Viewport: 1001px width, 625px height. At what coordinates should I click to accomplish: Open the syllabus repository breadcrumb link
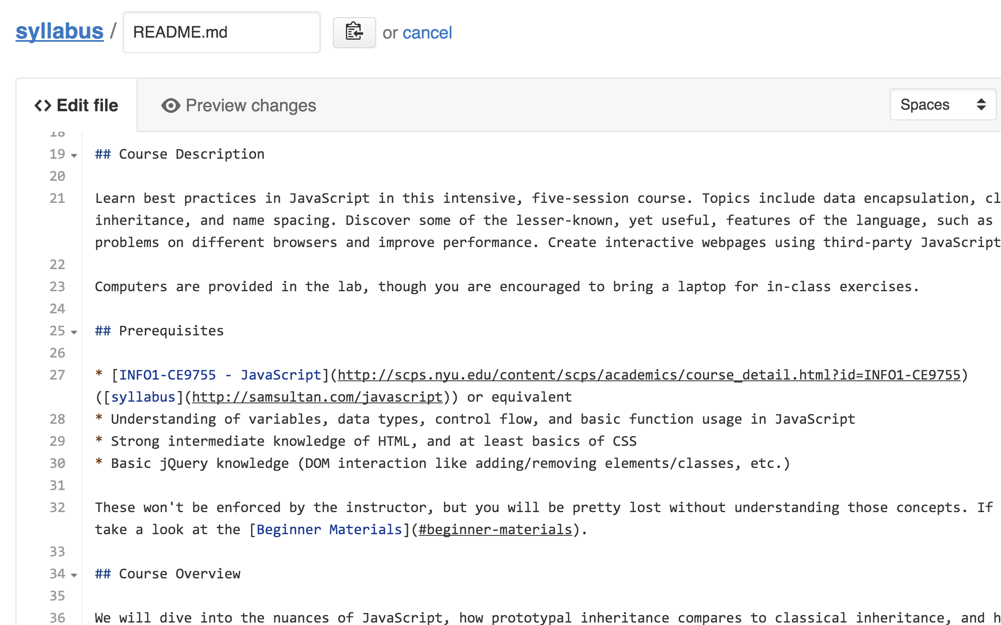(59, 31)
